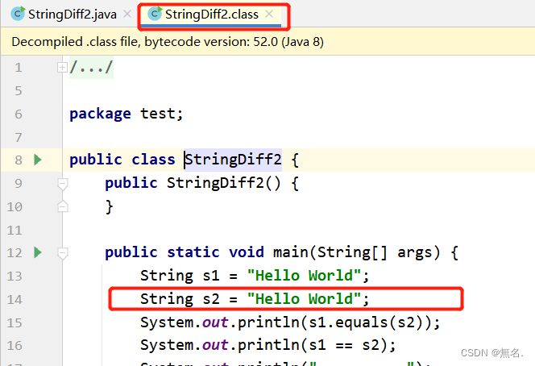The height and width of the screenshot is (366, 535).
Task: Click the decompiled bytecode version notice
Action: pos(168,42)
